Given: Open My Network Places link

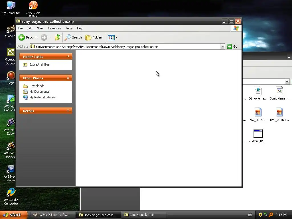Looking at the screenshot, I should 42,97.
